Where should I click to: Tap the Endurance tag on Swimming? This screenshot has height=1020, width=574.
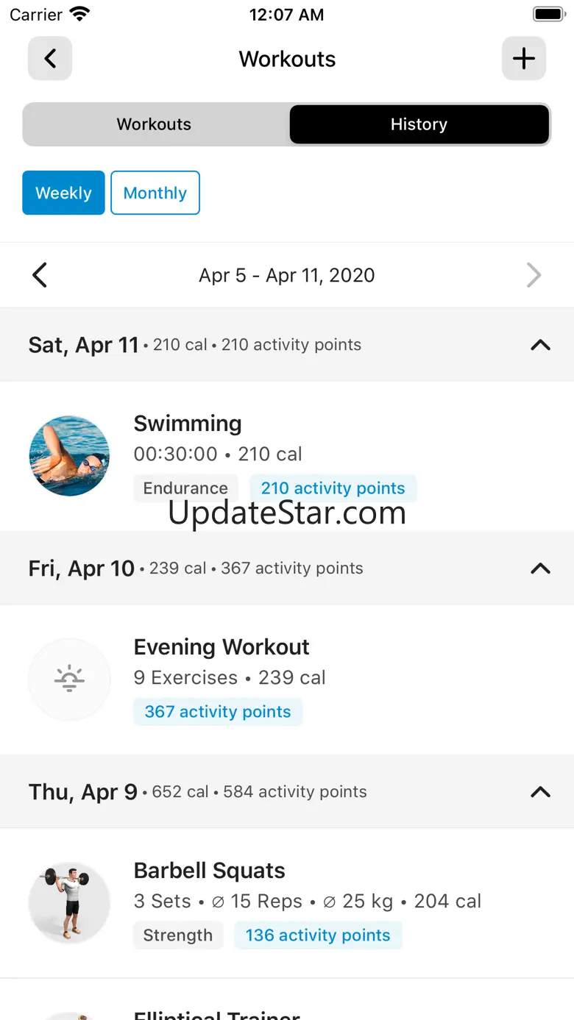click(x=185, y=488)
